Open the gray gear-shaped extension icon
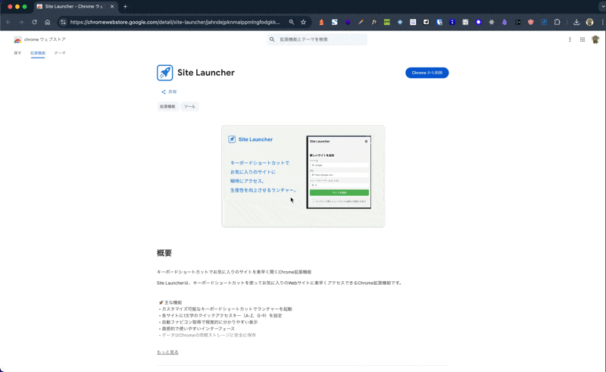Screen dimensions: 606x372 click(x=492, y=22)
